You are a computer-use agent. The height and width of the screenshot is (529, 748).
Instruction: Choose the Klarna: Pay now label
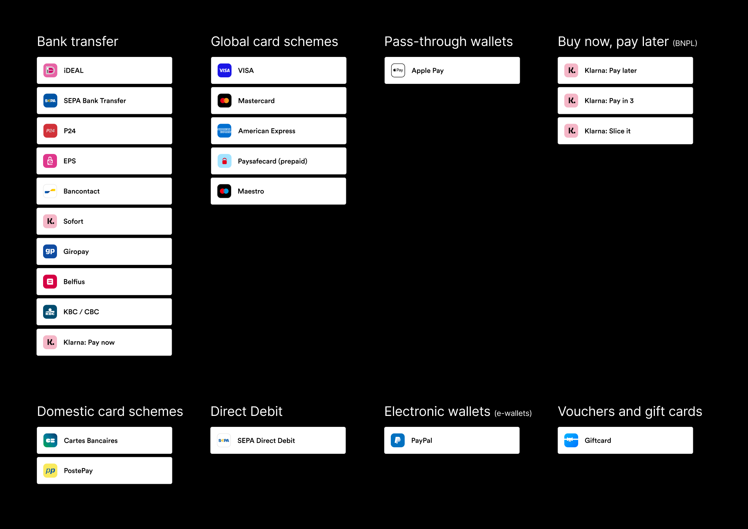(89, 342)
